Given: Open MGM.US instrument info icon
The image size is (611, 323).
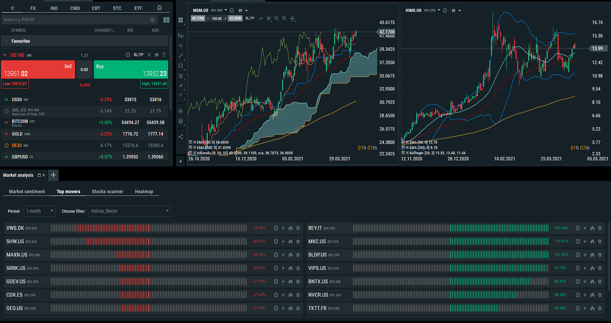Looking at the screenshot, I should [x=231, y=10].
